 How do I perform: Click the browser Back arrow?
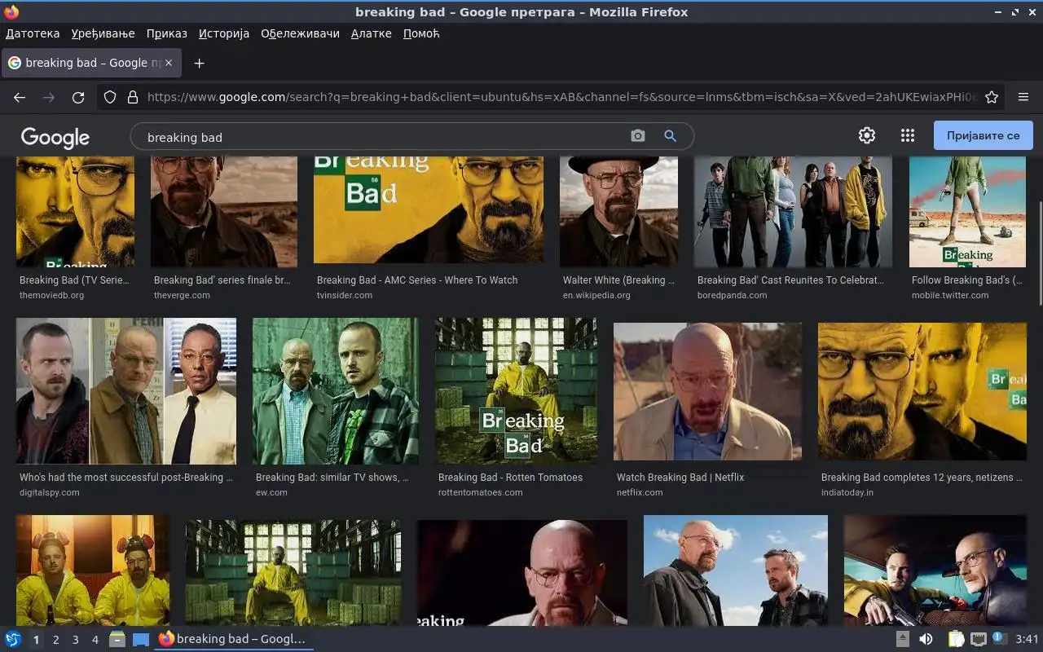tap(20, 97)
